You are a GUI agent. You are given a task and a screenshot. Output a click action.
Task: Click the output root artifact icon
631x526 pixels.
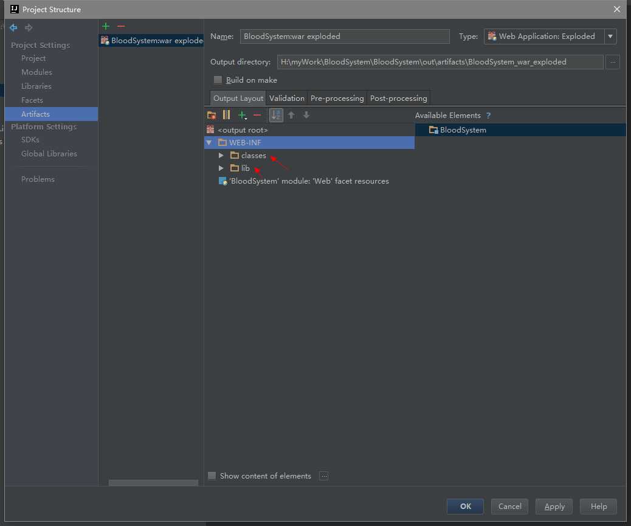(x=210, y=130)
